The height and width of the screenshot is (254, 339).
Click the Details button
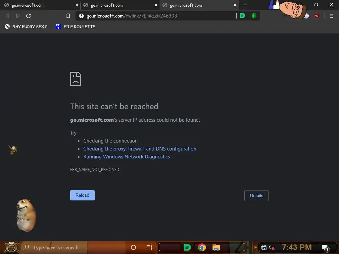(x=257, y=195)
